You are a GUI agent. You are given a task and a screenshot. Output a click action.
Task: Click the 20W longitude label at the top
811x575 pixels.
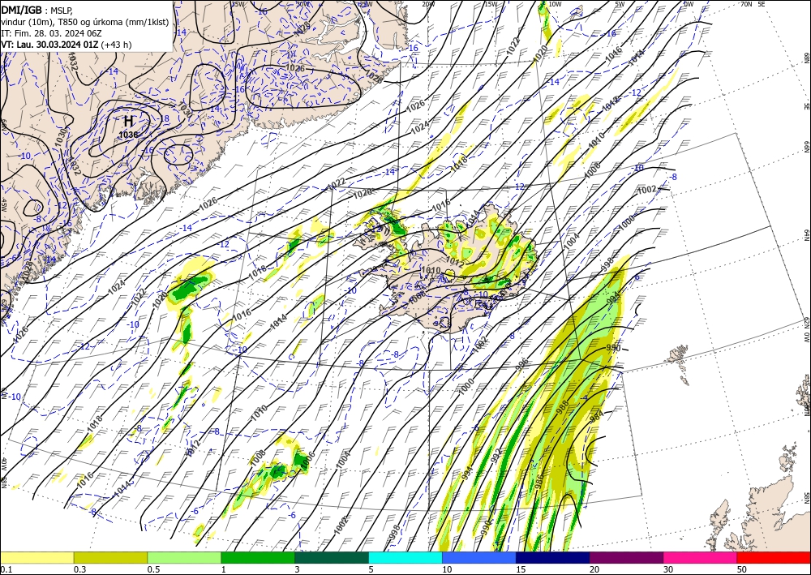click(x=427, y=4)
